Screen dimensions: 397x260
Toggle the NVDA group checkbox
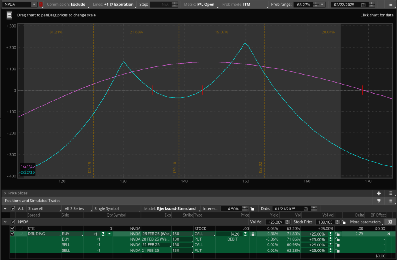pyautogui.click(x=13, y=222)
